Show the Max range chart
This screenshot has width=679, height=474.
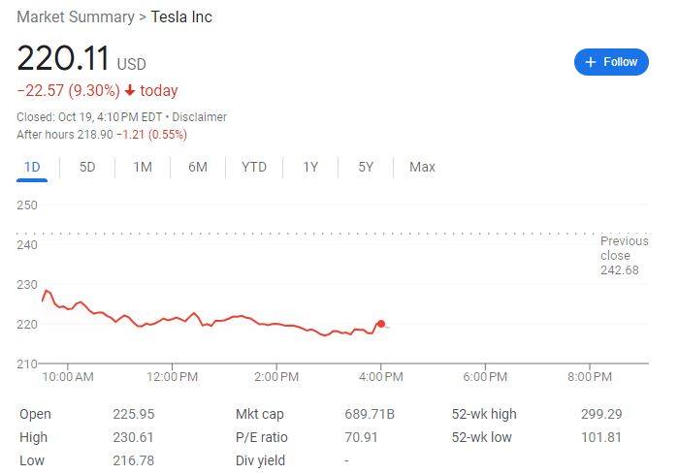pos(422,167)
